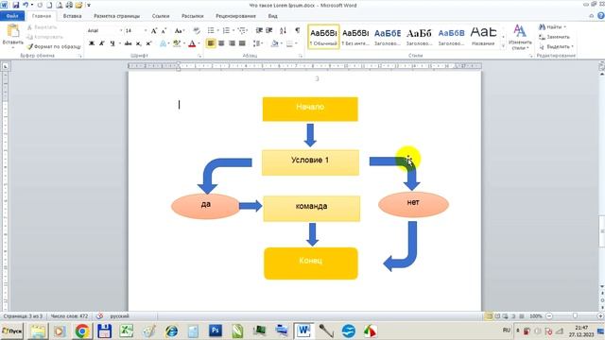Apply the Название style
Viewport: 605px width, 340px height.
tap(483, 37)
